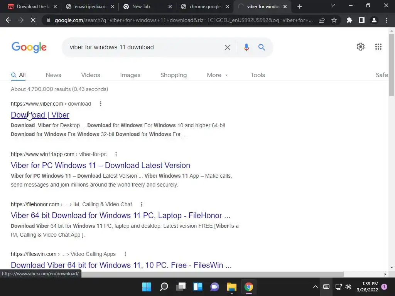This screenshot has height=296, width=395.
Task: Open clock and date 1:39 PM
Action: tap(368, 287)
